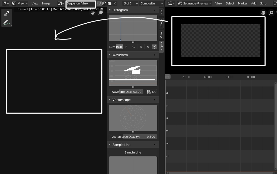Viewport: 277px width, 174px height.
Task: Click the zoom magnifier icon in sequencer preview
Action: (271, 13)
